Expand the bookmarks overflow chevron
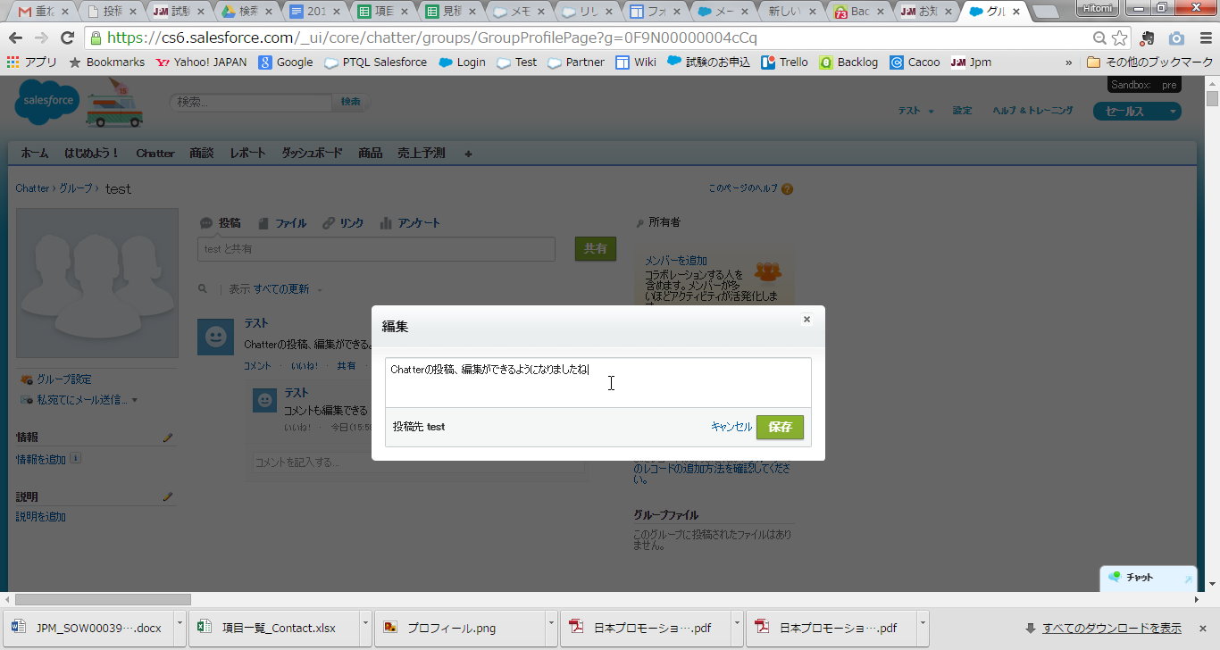Image resolution: width=1220 pixels, height=650 pixels. pos(1069,62)
